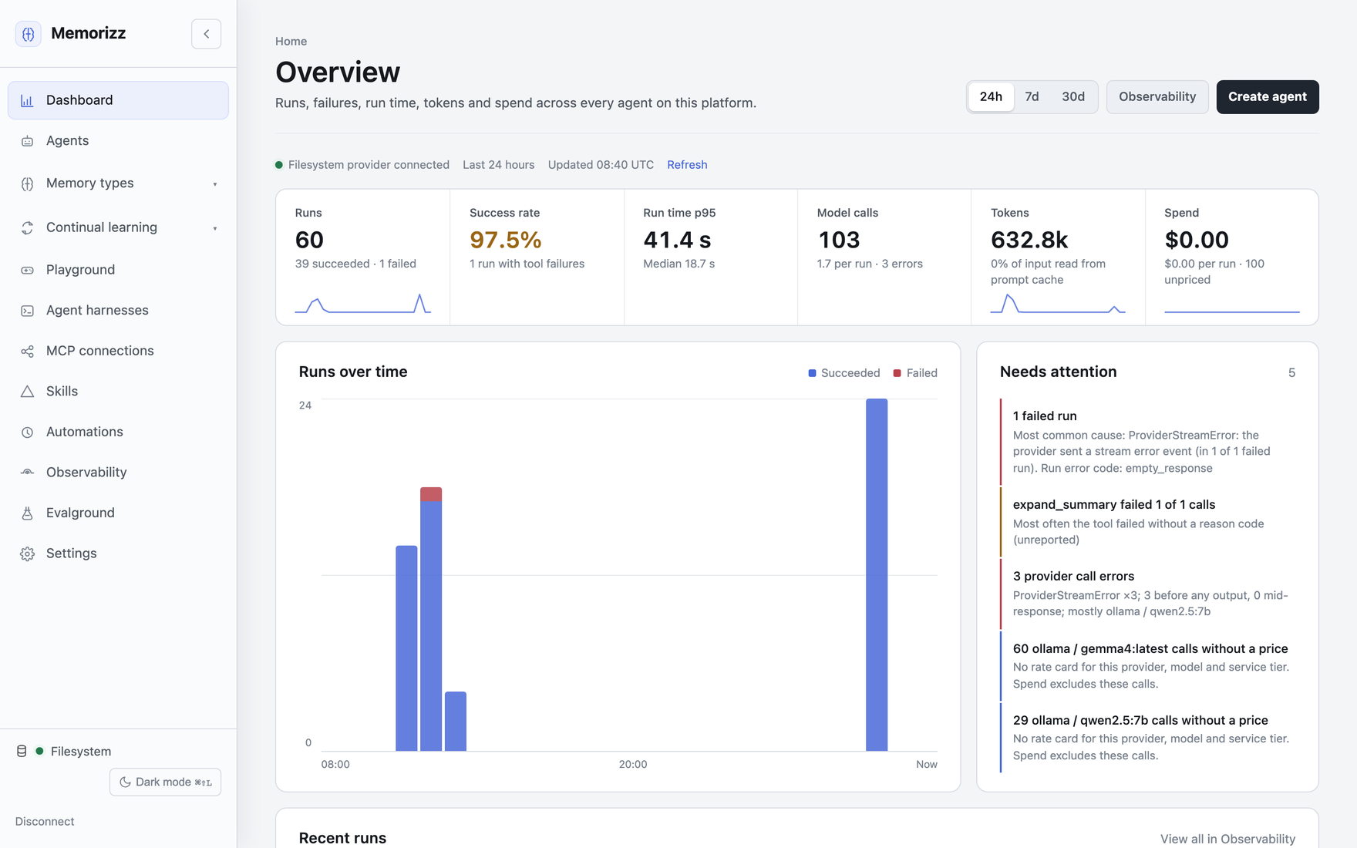
Task: Open the gemma4:latest calls without price alert
Action: click(x=1147, y=666)
